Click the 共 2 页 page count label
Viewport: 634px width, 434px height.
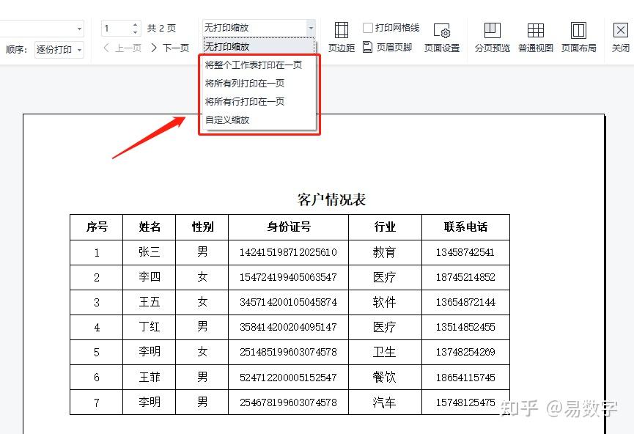[x=161, y=29]
